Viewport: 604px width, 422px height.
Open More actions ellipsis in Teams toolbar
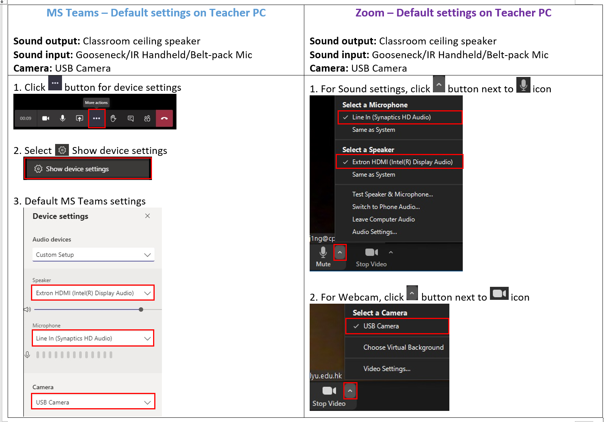96,118
